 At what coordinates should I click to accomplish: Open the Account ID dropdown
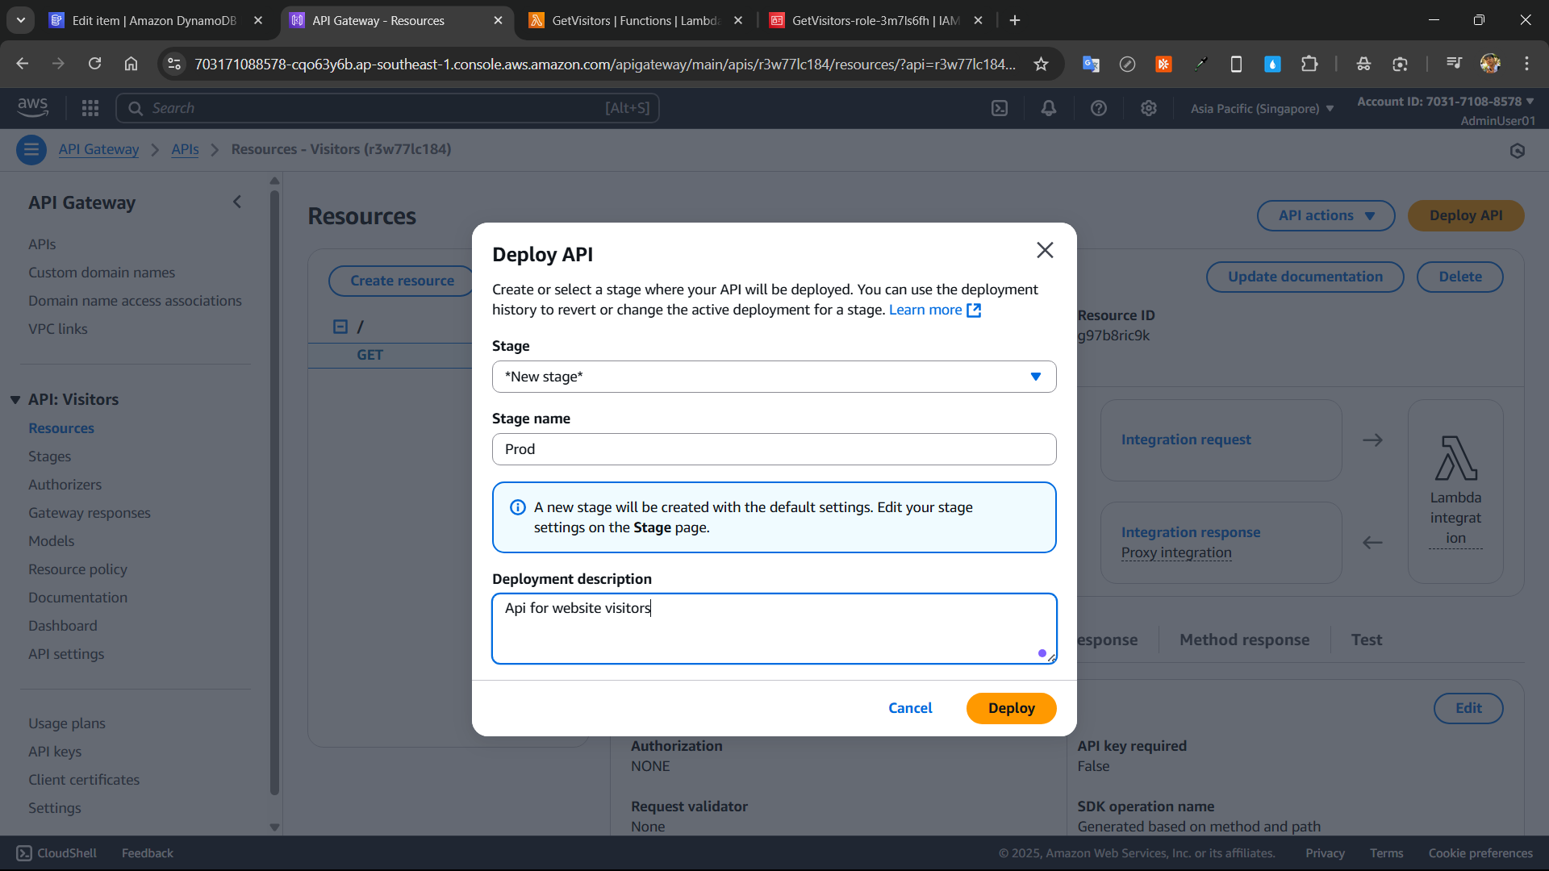[1446, 102]
